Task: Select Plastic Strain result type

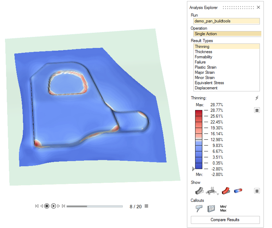Action: point(205,67)
